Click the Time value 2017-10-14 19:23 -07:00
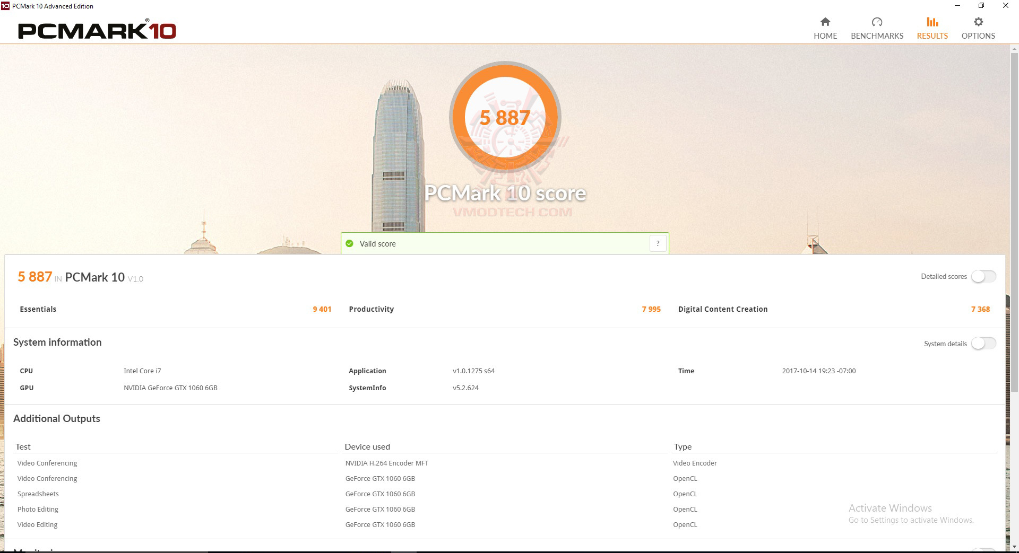 tap(819, 371)
